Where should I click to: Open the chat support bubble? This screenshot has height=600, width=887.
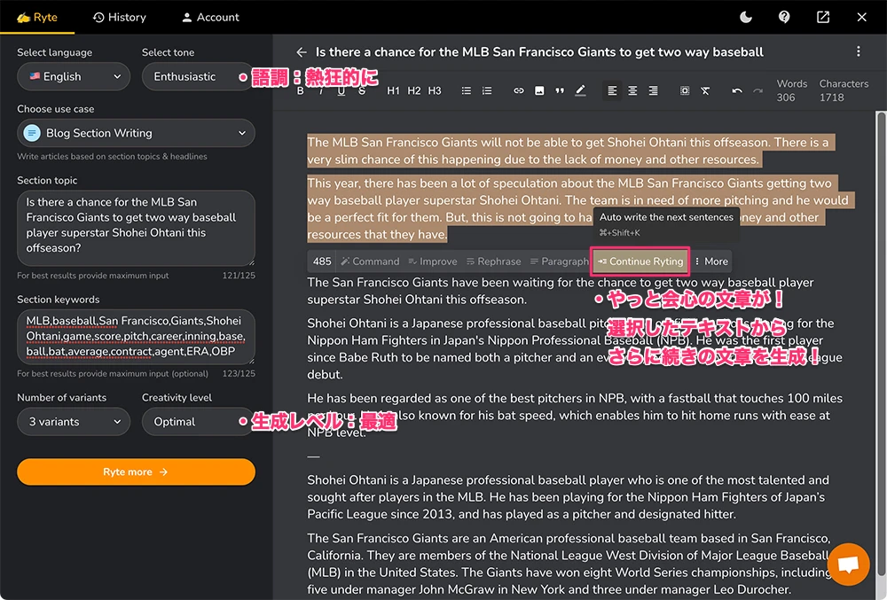[848, 564]
